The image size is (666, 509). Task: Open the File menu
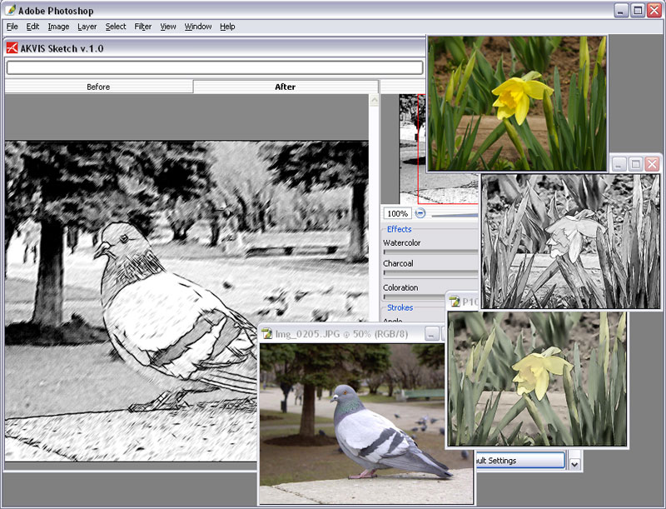click(12, 27)
